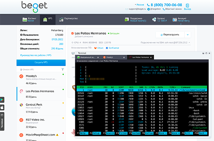
Task: Open the side Terminal tab
Action: tap(2, 121)
